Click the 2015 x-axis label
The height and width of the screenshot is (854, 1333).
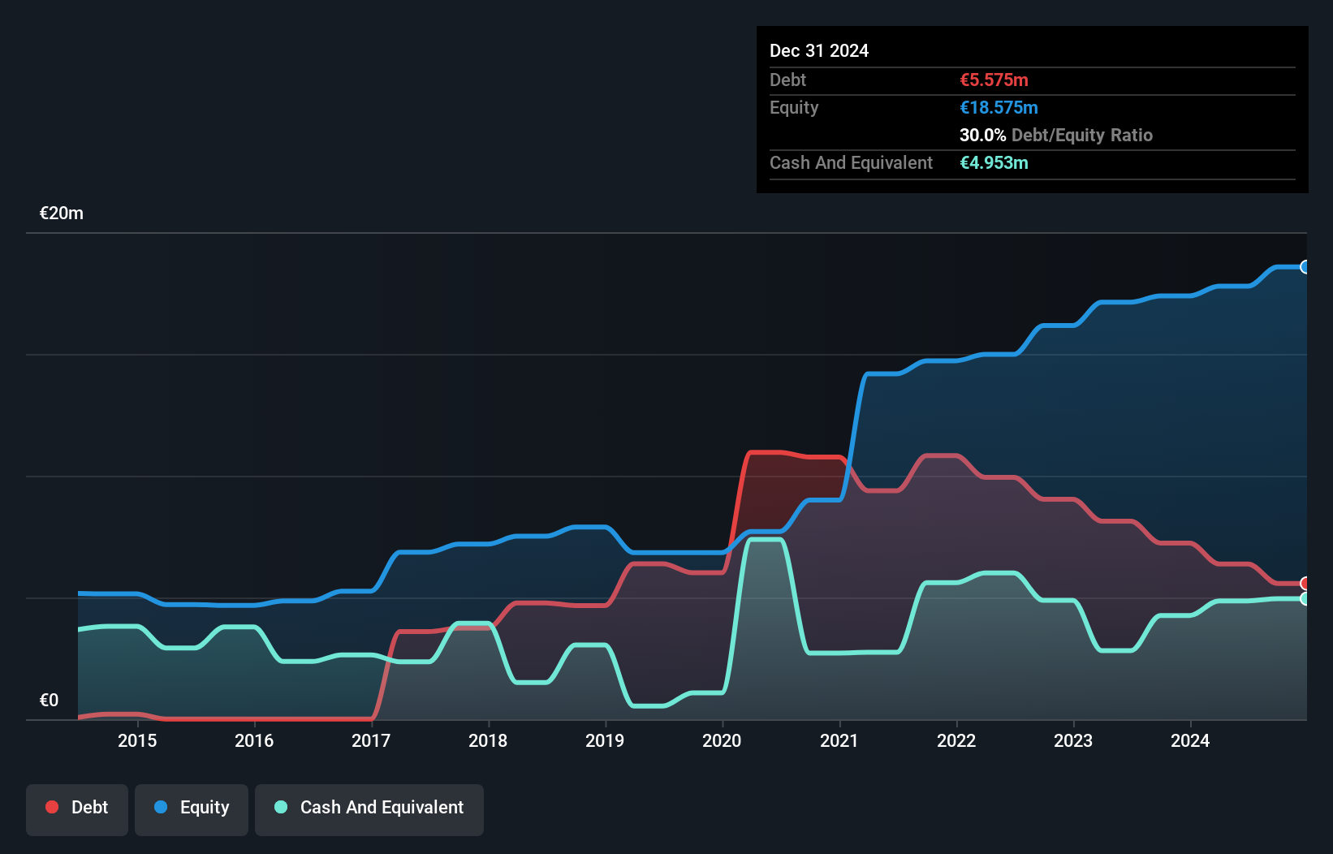(x=137, y=740)
